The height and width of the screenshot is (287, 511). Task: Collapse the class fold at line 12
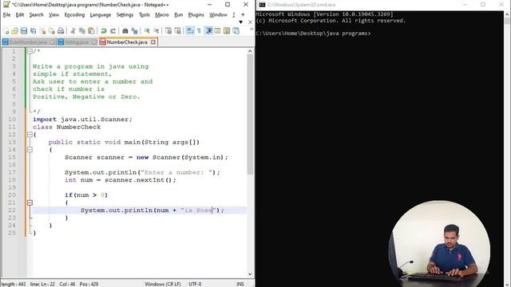point(30,135)
